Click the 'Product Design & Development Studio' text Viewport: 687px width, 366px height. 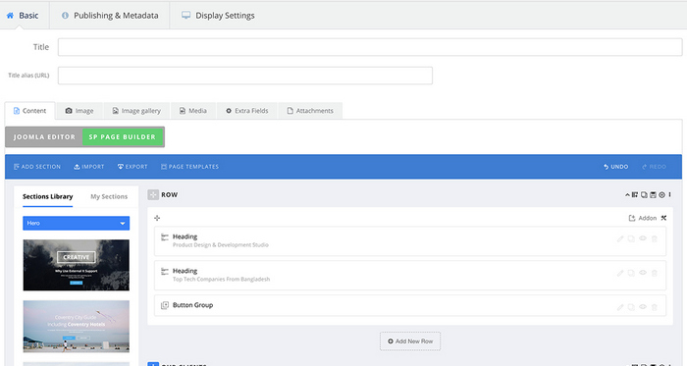pos(221,245)
